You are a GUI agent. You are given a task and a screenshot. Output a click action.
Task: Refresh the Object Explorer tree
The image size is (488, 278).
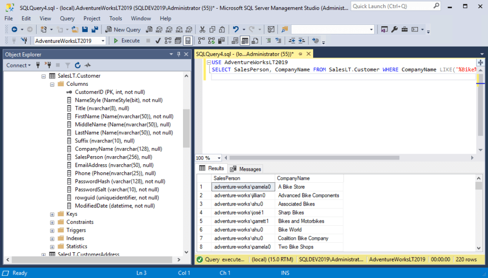pos(78,65)
